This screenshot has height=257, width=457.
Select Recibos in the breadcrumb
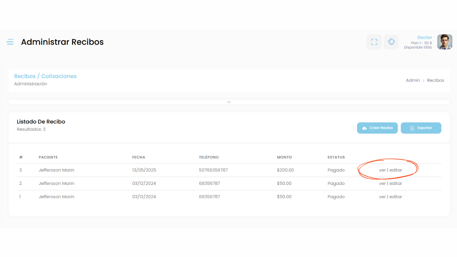click(436, 80)
